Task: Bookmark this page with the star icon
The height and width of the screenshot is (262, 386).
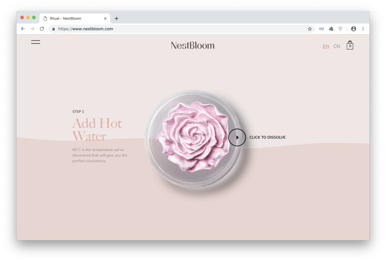Action: (x=310, y=29)
